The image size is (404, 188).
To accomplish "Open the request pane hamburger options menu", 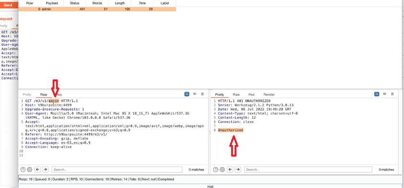I will click(x=203, y=94).
